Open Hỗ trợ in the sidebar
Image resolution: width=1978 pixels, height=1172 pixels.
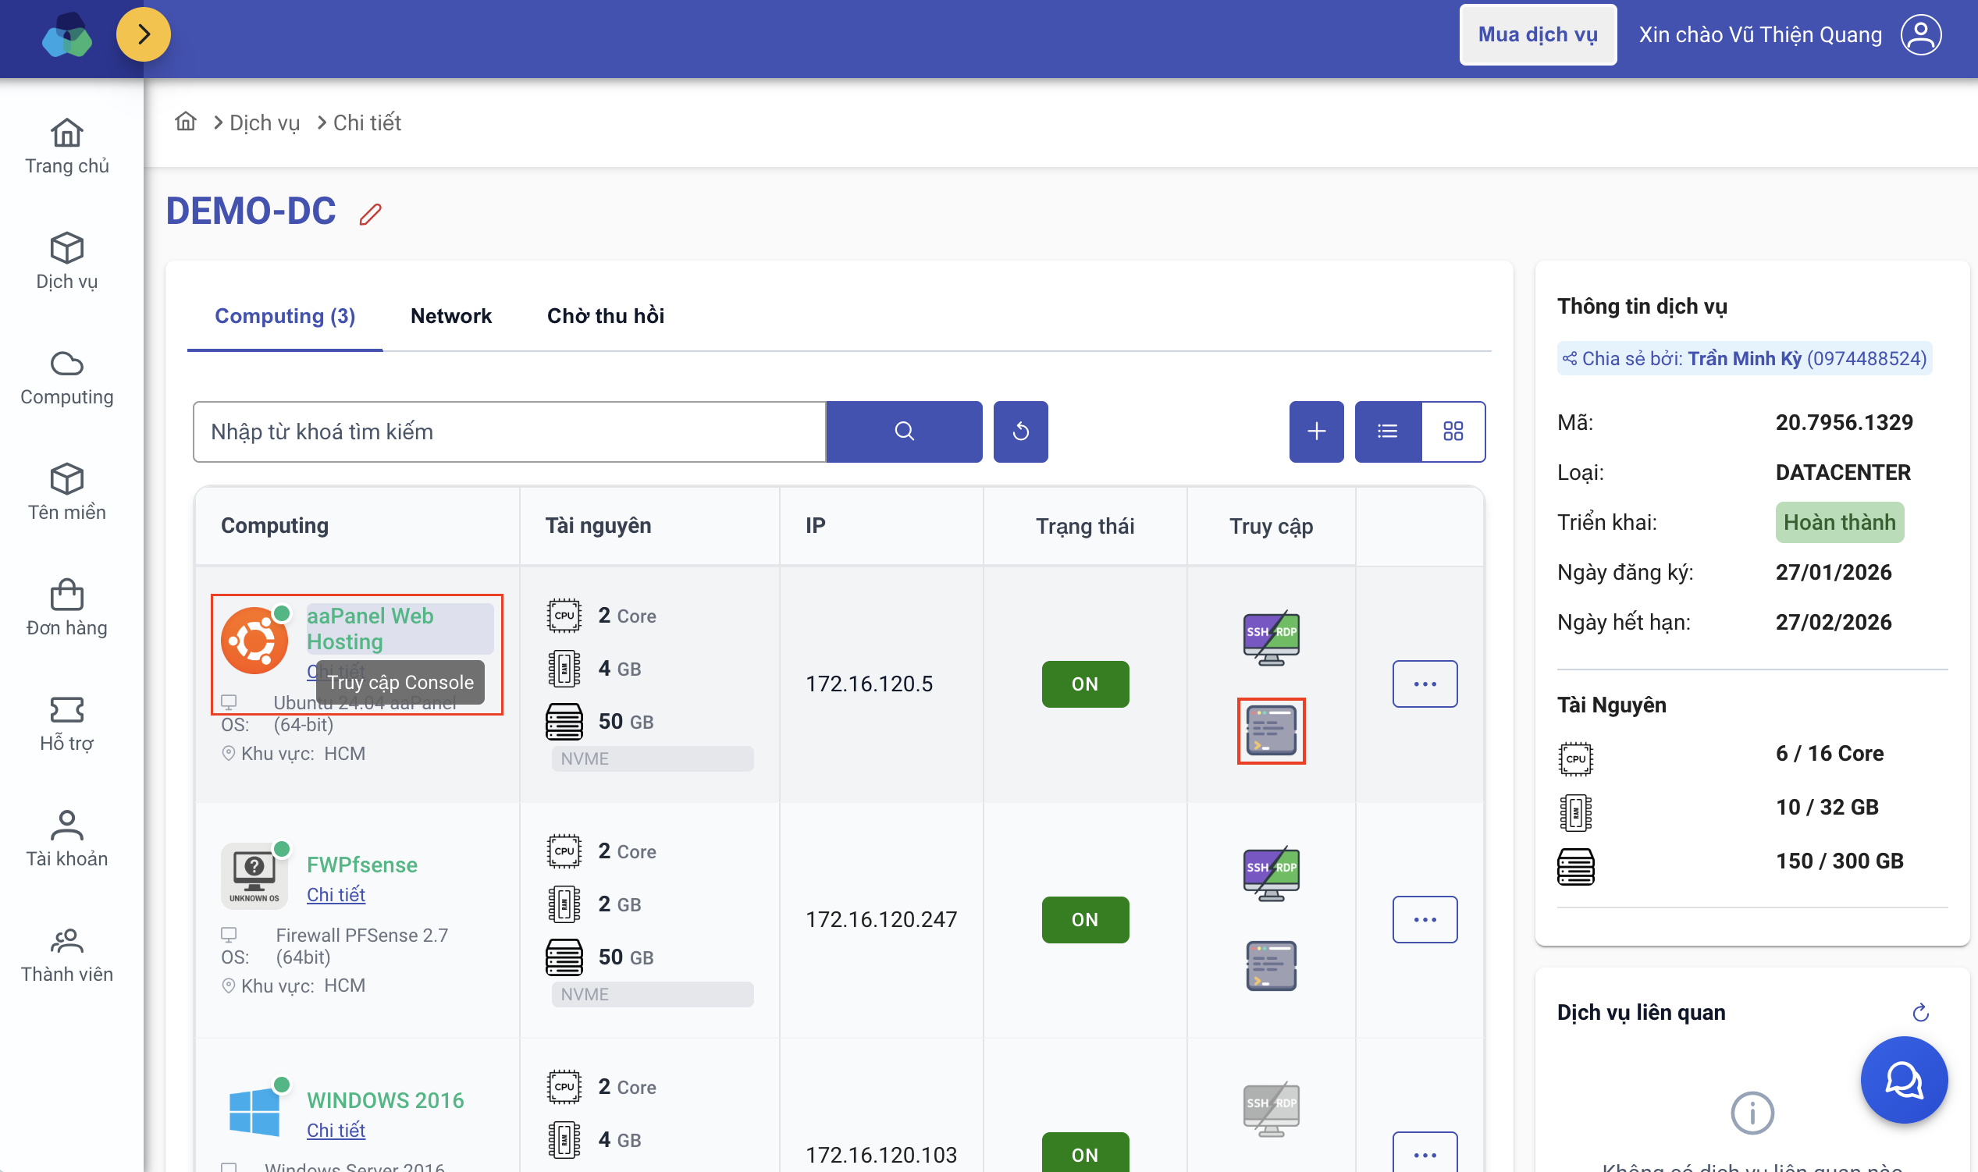click(66, 723)
